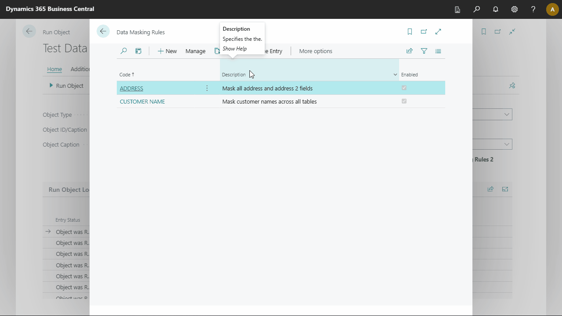Screen dimensions: 562x316
Task: Open the Help question mark
Action: [533, 9]
